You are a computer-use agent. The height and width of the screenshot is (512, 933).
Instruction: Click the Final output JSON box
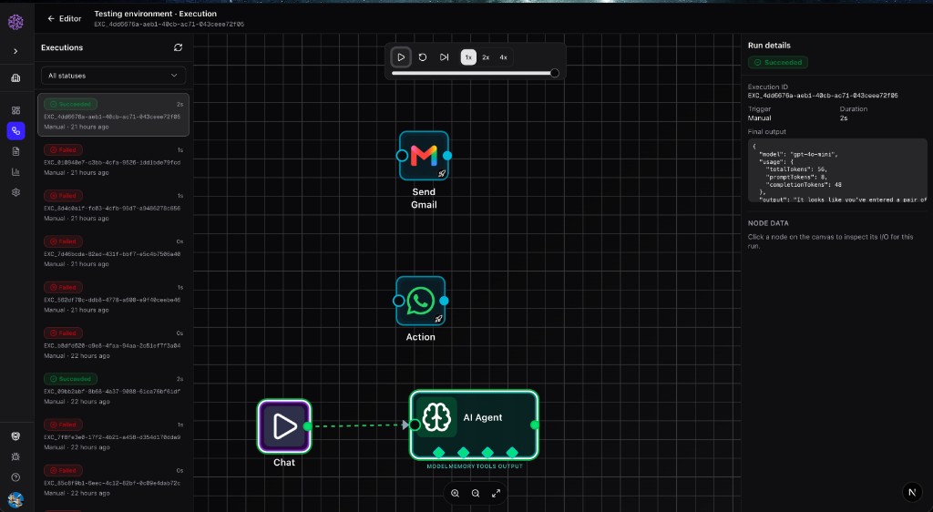[837, 170]
